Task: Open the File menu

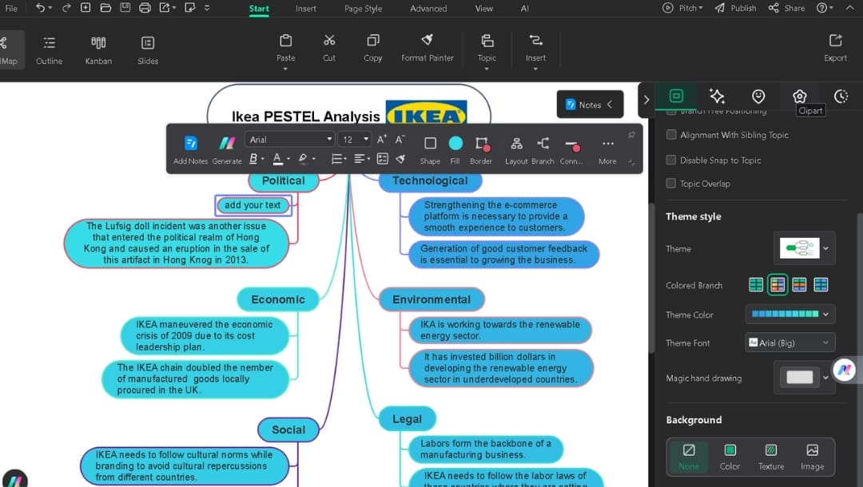Action: 11,8
